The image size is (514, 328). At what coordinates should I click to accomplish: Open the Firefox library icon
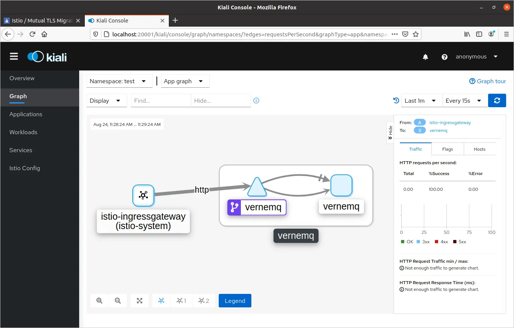[x=467, y=34]
